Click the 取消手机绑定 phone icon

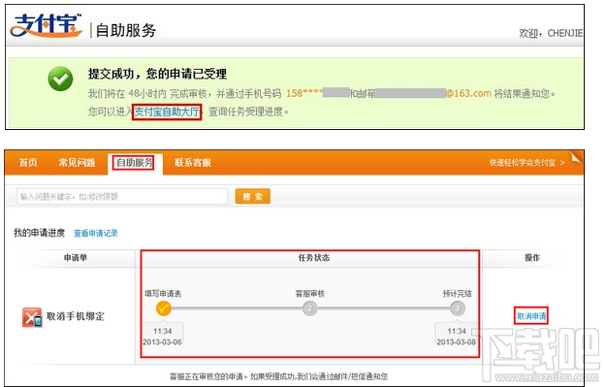coord(32,317)
